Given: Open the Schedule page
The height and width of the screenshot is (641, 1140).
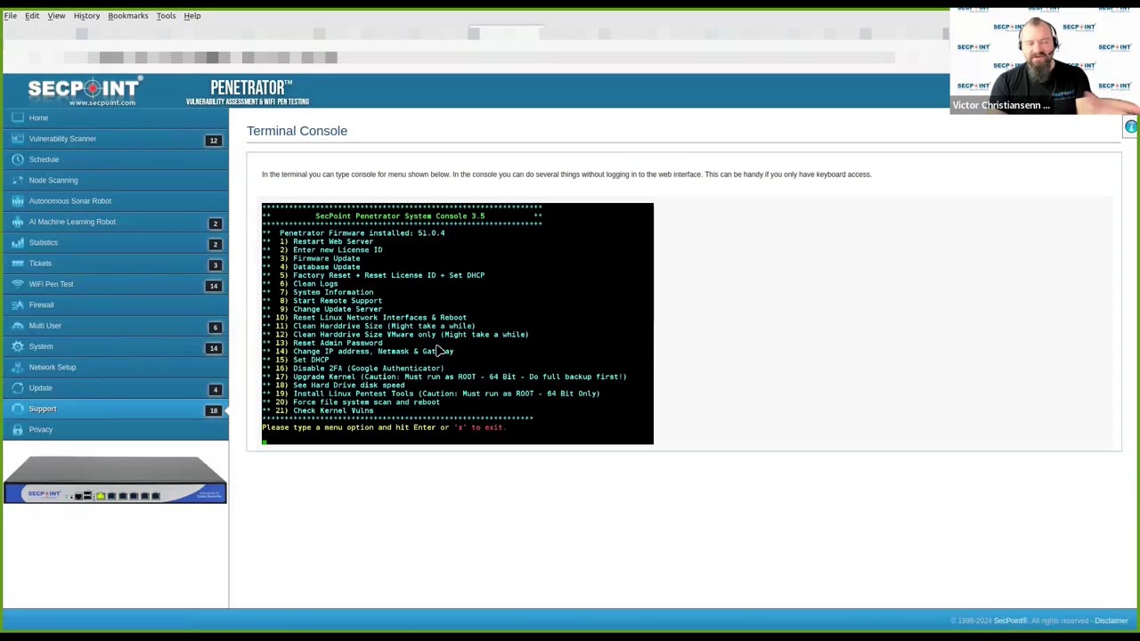Looking at the screenshot, I should 44,159.
